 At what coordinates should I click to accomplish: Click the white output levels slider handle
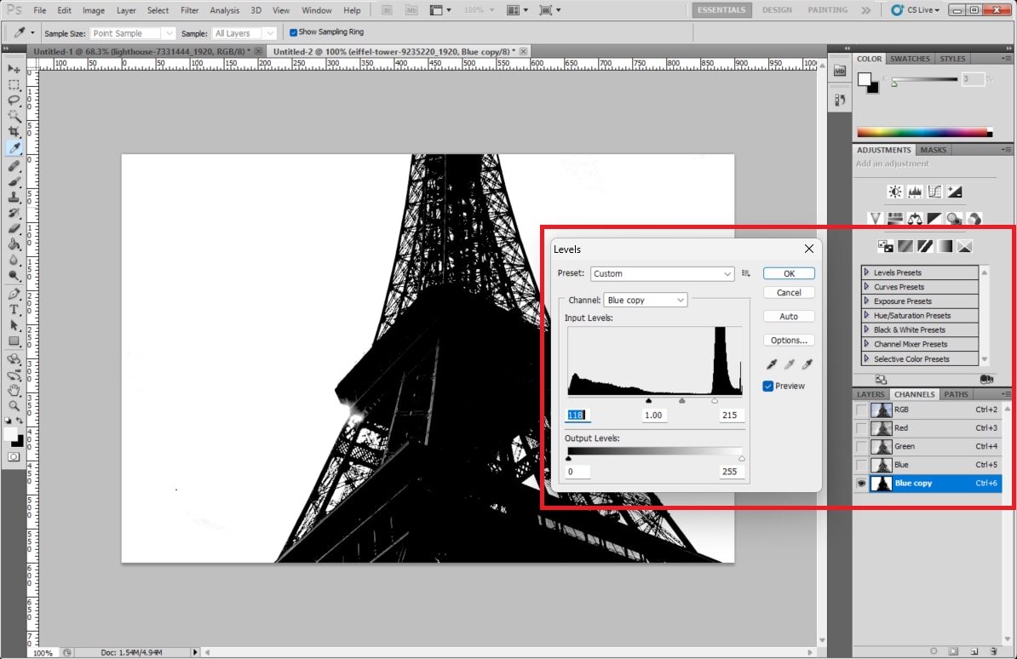coord(741,459)
